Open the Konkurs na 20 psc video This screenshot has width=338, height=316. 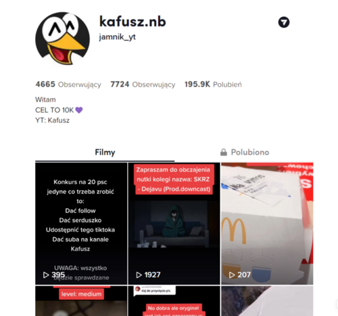(81, 223)
